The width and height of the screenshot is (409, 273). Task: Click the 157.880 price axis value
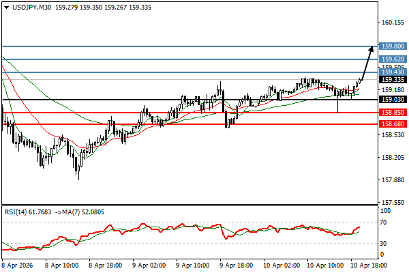[x=393, y=180]
